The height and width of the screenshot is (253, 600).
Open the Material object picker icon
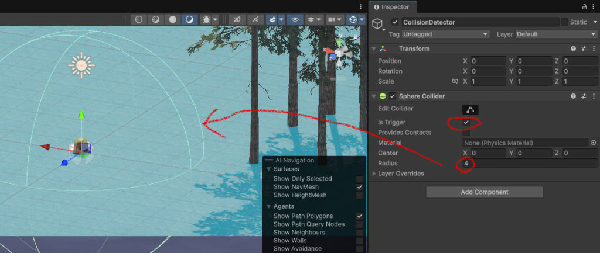click(x=593, y=143)
